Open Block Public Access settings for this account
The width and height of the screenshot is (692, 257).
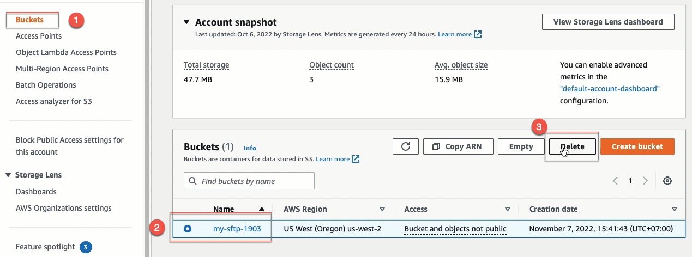tap(70, 146)
